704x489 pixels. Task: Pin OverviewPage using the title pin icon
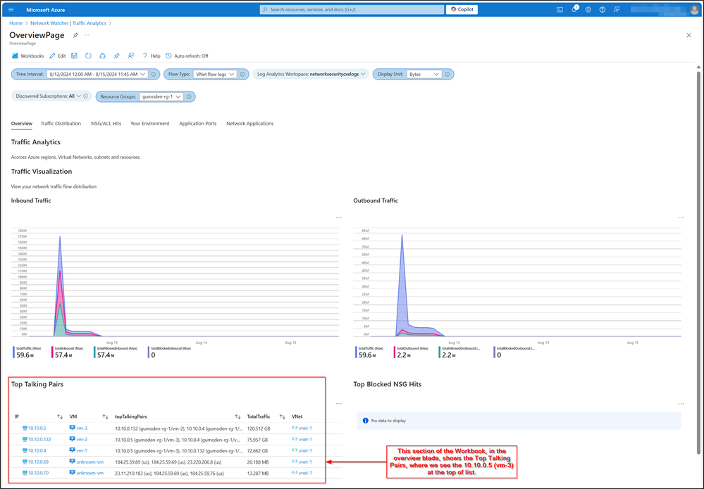75,35
